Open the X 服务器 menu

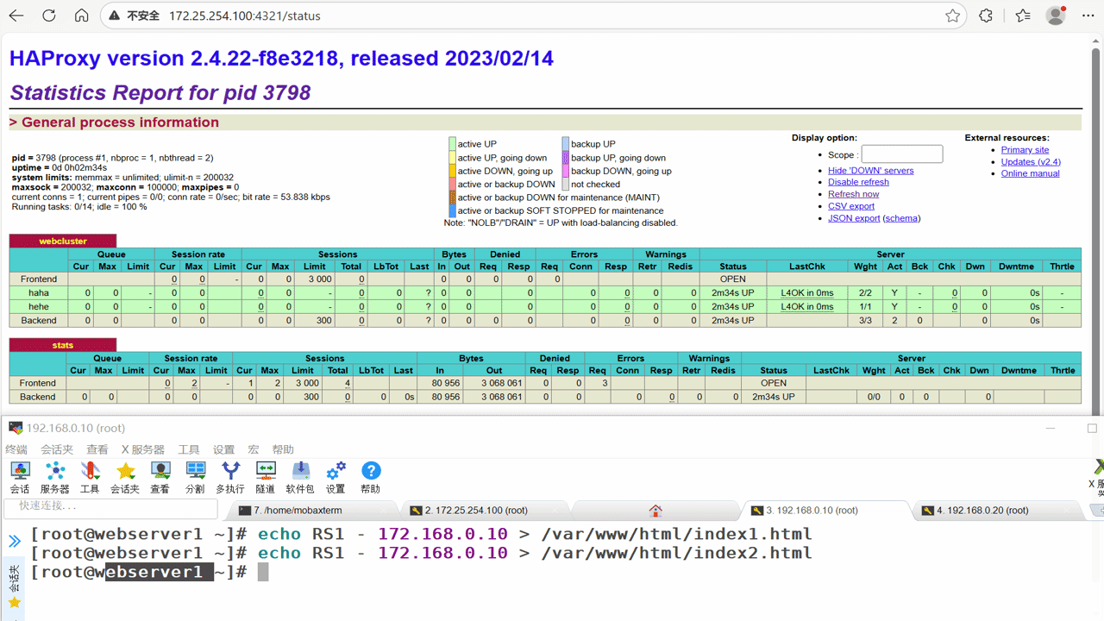pos(142,449)
